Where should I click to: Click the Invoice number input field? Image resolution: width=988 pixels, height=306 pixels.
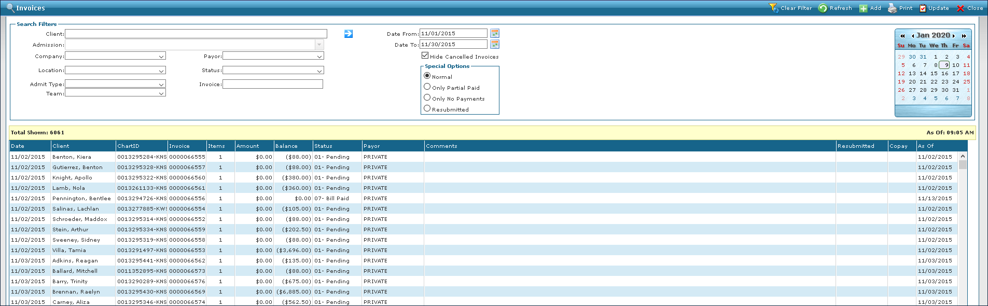click(273, 84)
